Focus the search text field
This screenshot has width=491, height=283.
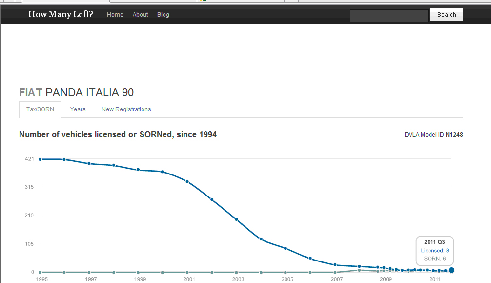(x=389, y=15)
